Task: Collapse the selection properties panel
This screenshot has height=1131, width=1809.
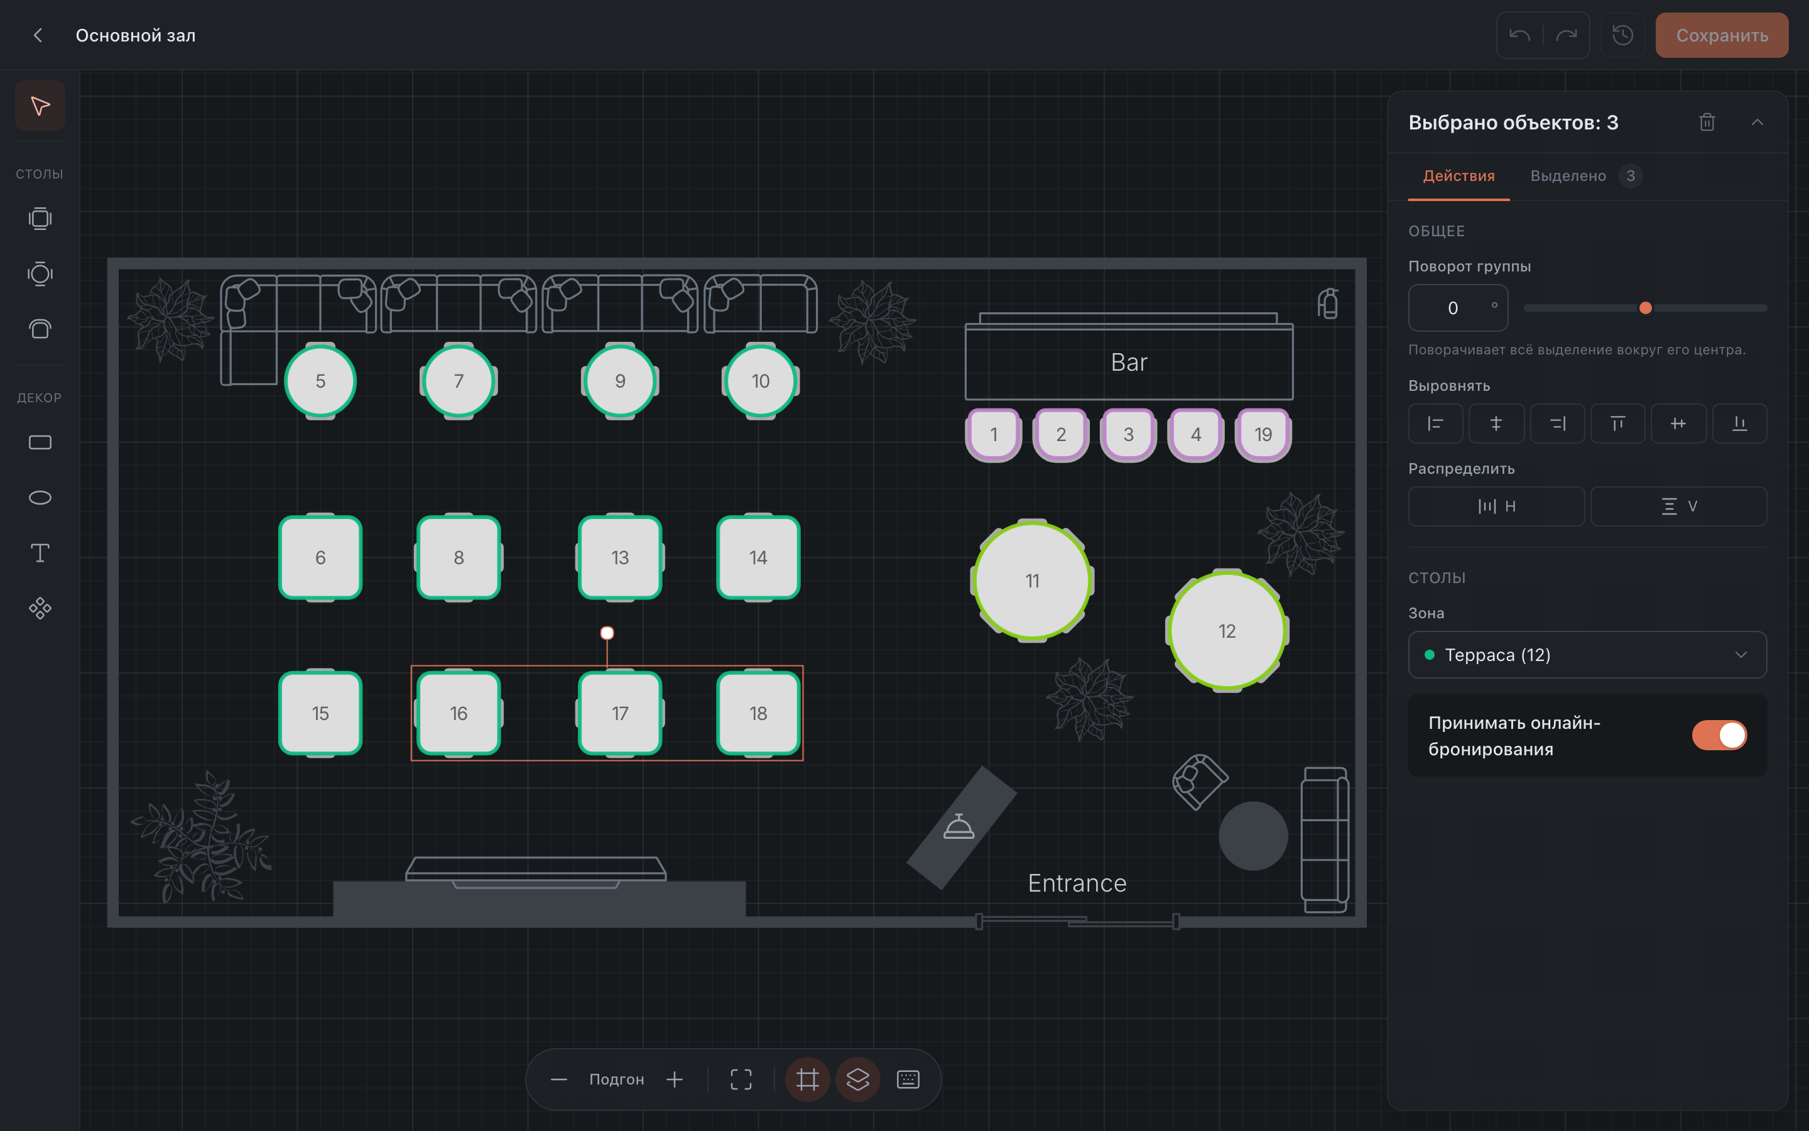Action: tap(1757, 122)
